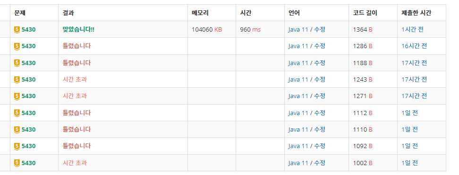Click 수정 for the 1110 B submission

point(320,129)
